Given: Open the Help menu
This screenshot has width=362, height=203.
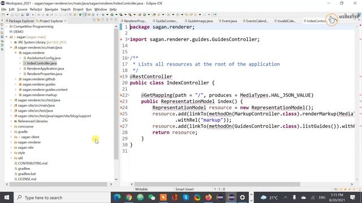Looking at the screenshot, I should (x=113, y=10).
